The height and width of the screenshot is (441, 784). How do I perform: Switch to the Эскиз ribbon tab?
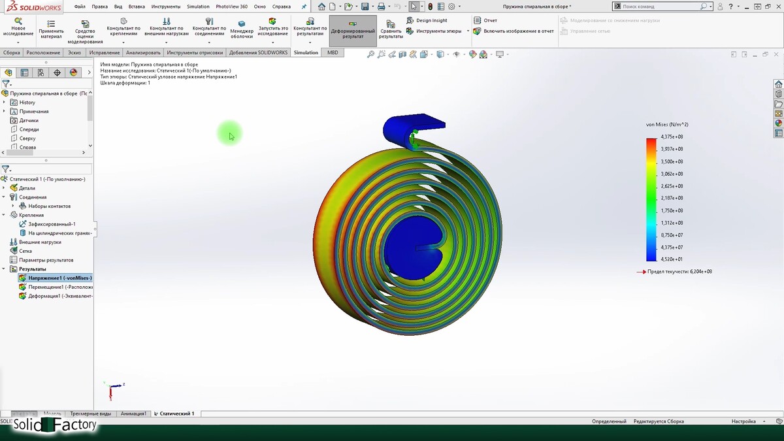(x=74, y=52)
